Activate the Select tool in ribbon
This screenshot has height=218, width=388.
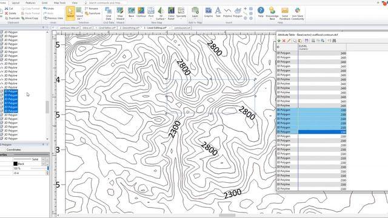(70, 13)
